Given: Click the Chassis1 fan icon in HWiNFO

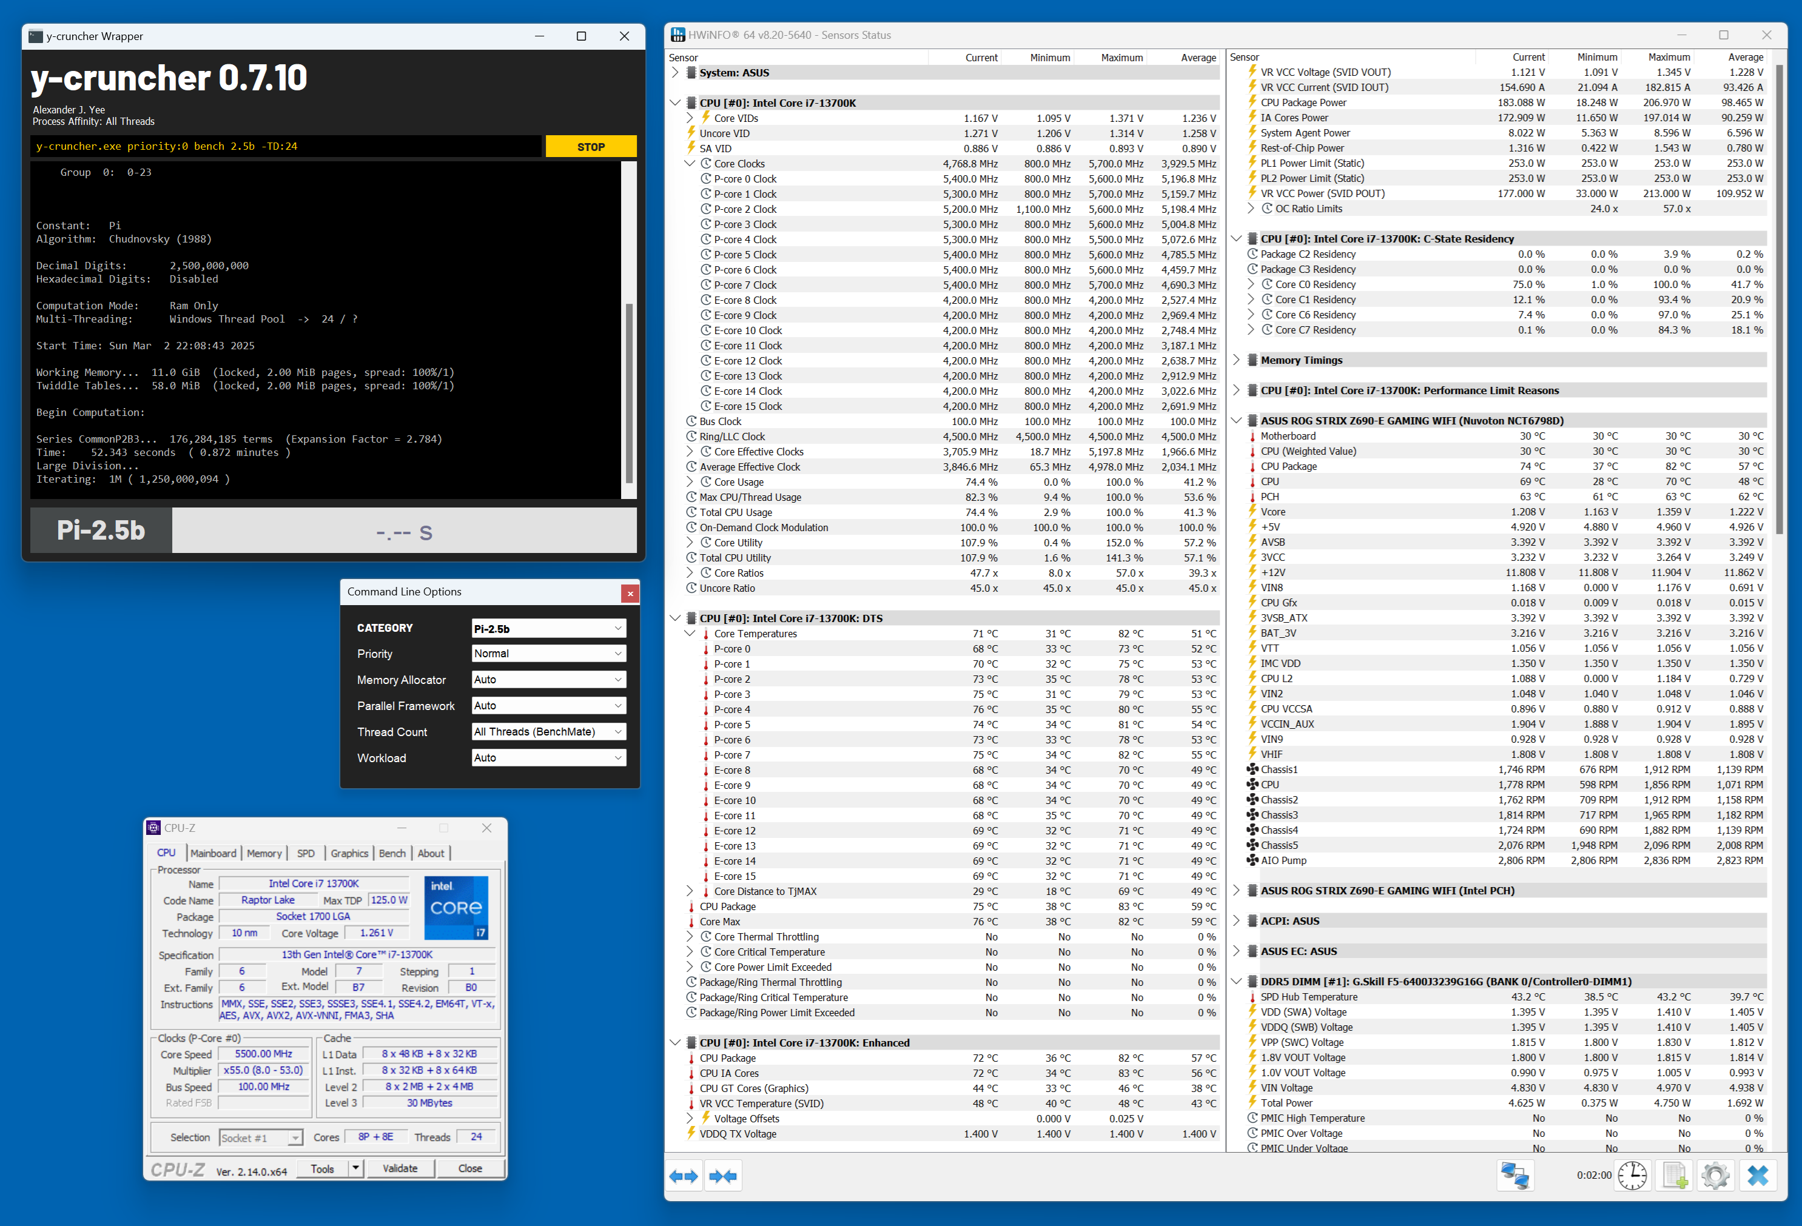Looking at the screenshot, I should (x=1252, y=769).
